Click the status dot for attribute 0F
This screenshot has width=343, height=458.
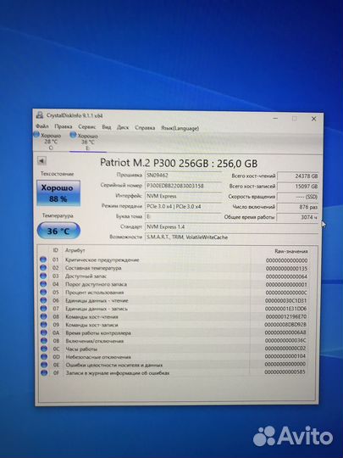44,372
